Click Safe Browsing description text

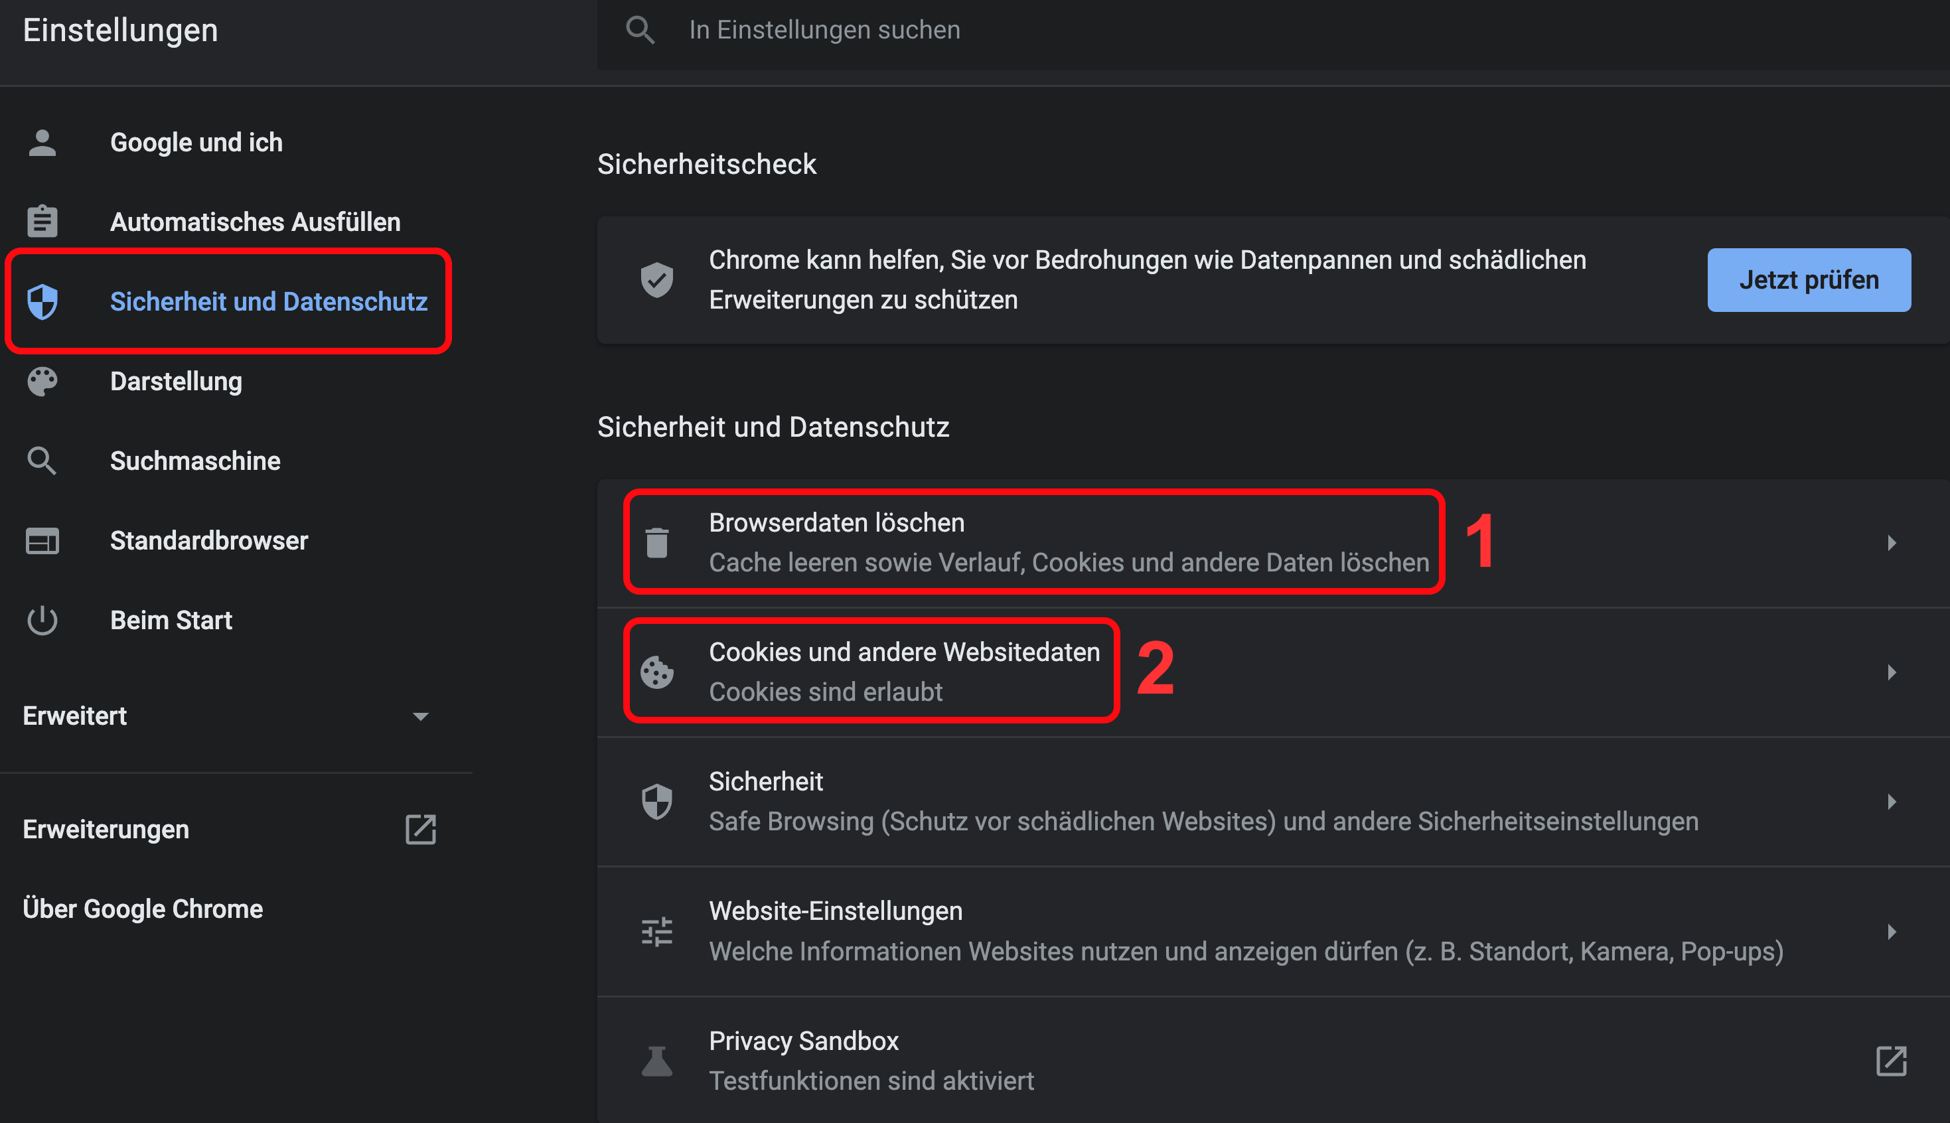point(1203,822)
